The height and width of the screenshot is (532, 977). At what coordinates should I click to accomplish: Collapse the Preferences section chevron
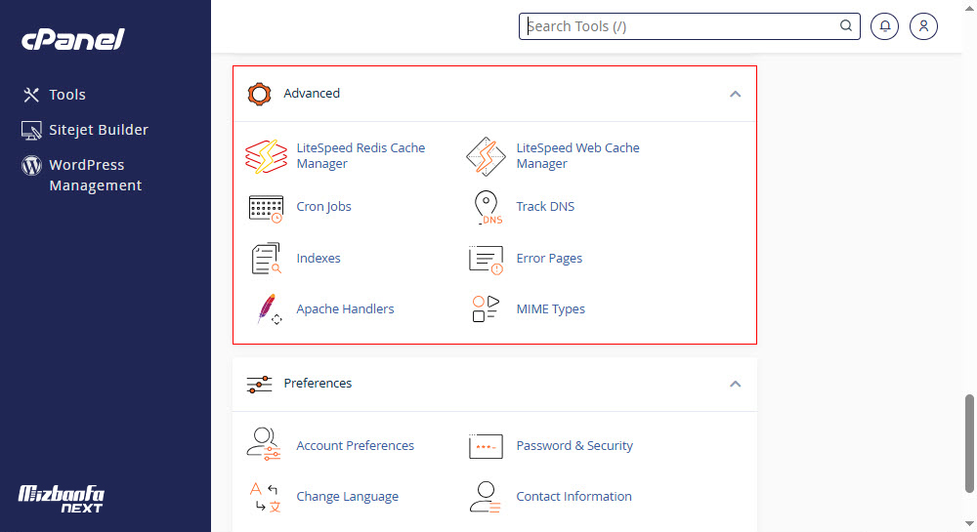click(x=736, y=384)
